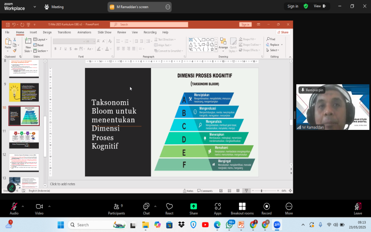The height and width of the screenshot is (232, 371).
Task: Click Remove pin on M Ramaddan's video
Action: 312,90
